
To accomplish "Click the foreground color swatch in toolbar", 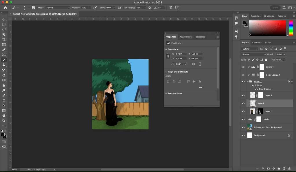I will (3, 134).
